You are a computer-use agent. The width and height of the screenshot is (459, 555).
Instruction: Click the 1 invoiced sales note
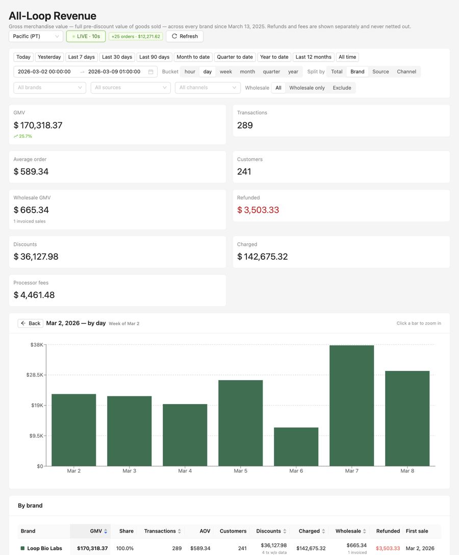(30, 221)
